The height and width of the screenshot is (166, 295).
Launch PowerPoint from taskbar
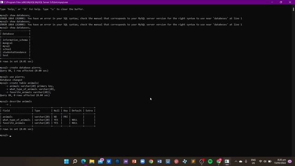(134, 161)
